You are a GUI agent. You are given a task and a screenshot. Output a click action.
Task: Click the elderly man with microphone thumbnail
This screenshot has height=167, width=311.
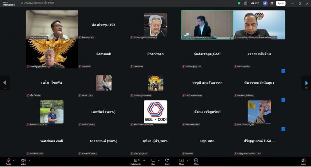pyautogui.click(x=155, y=25)
